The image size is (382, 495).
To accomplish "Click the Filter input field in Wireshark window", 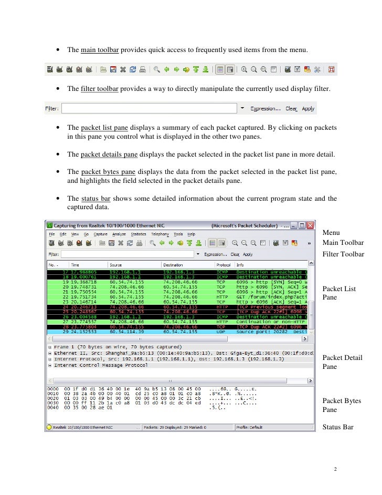I will [128, 254].
